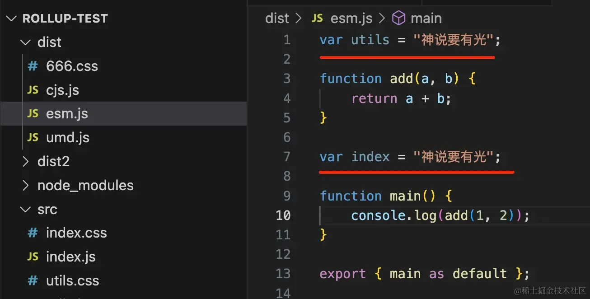Click the JS icon next to cjs.js

[33, 90]
